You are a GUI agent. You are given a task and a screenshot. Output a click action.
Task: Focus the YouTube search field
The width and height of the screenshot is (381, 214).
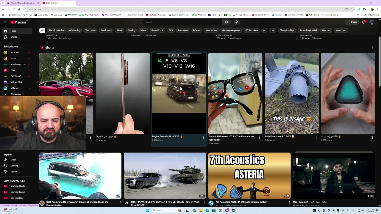pos(182,22)
